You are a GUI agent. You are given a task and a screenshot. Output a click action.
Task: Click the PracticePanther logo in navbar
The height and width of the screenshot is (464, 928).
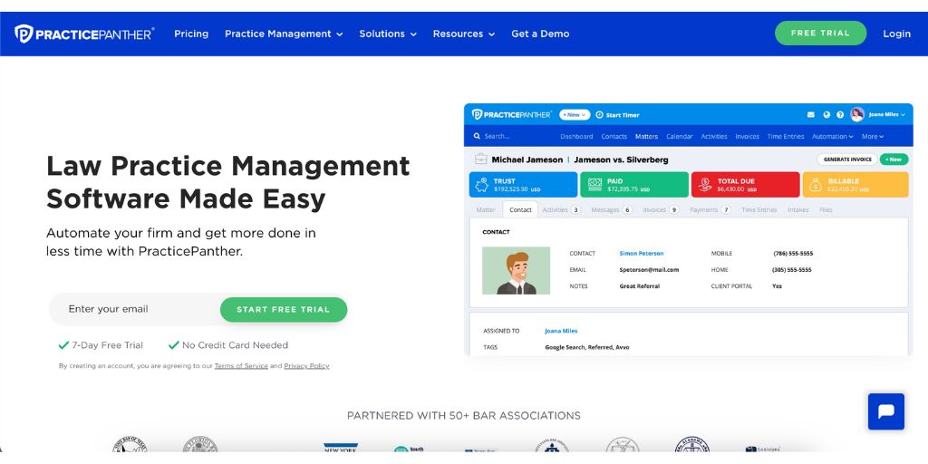84,34
